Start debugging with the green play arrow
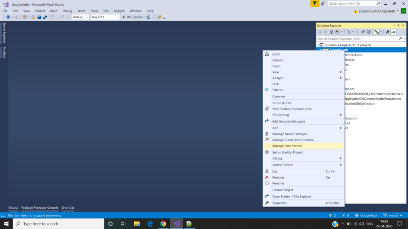 [x=124, y=17]
